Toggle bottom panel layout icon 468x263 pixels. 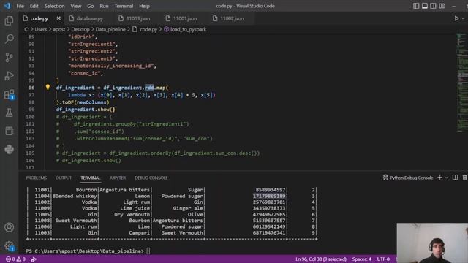pyautogui.click(x=424, y=6)
